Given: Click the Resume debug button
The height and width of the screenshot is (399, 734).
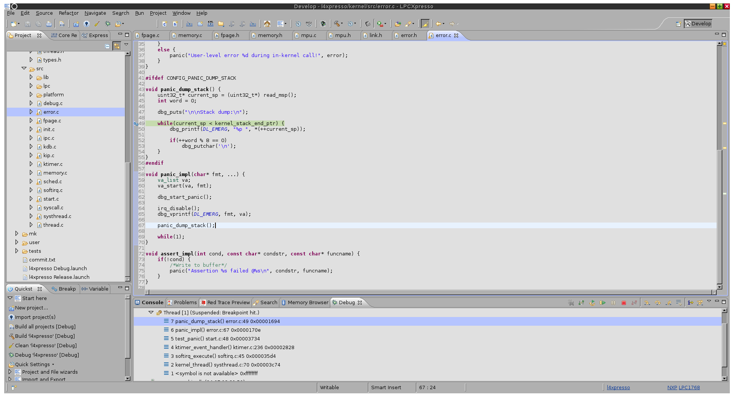Looking at the screenshot, I should click(602, 303).
